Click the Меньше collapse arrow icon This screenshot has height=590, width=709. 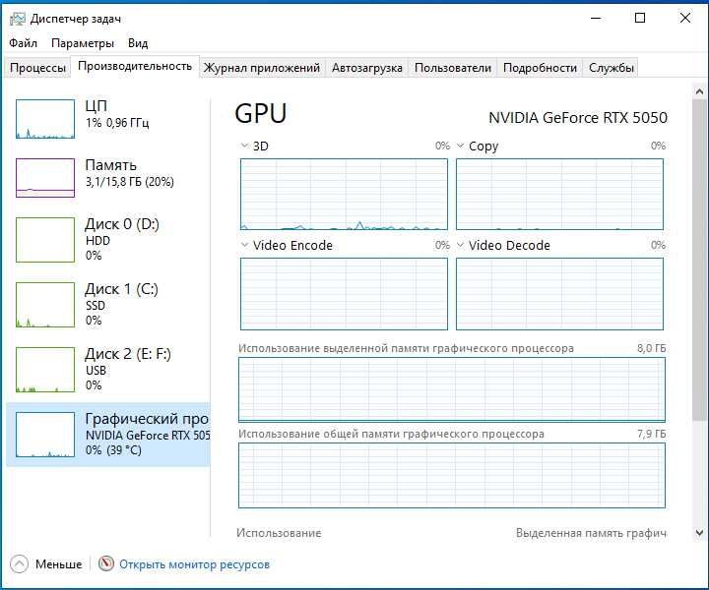coord(20,564)
